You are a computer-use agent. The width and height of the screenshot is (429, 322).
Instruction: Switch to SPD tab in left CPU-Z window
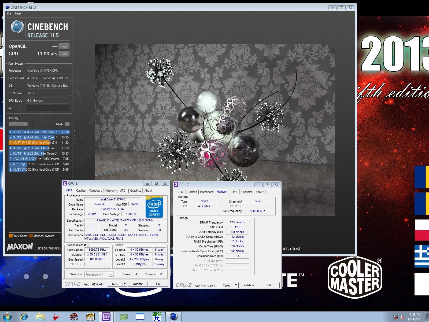pos(123,191)
